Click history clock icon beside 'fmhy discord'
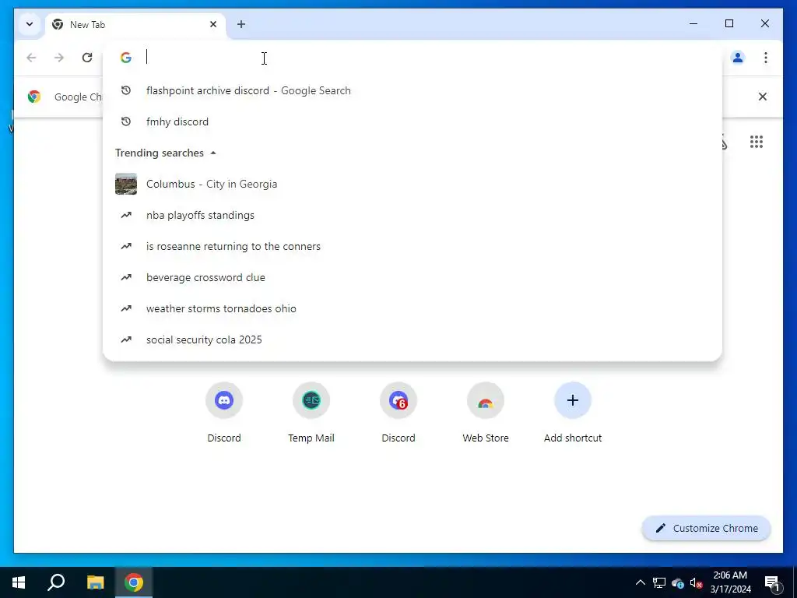Image resolution: width=797 pixels, height=598 pixels. [125, 121]
